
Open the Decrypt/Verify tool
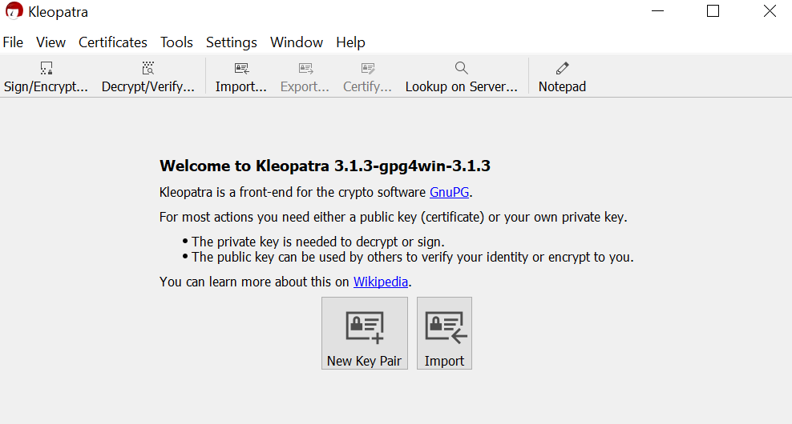(148, 77)
